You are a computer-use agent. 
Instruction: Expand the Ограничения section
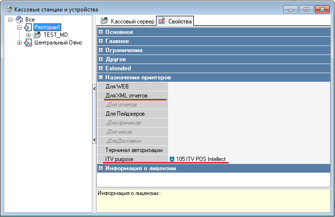[x=100, y=50]
